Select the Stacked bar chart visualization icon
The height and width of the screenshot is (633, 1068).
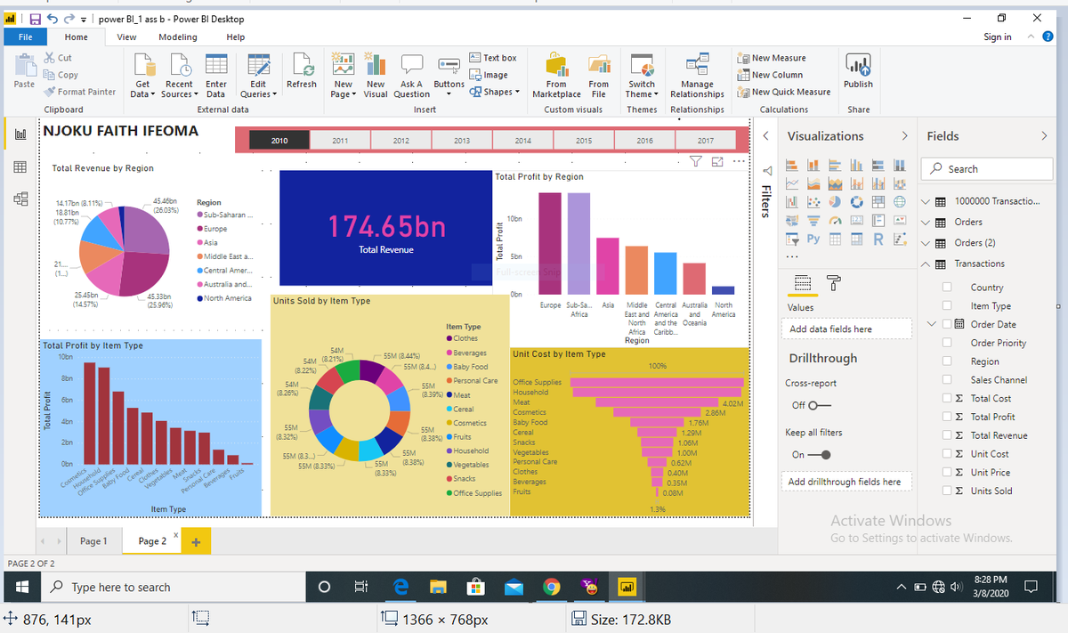pos(792,165)
